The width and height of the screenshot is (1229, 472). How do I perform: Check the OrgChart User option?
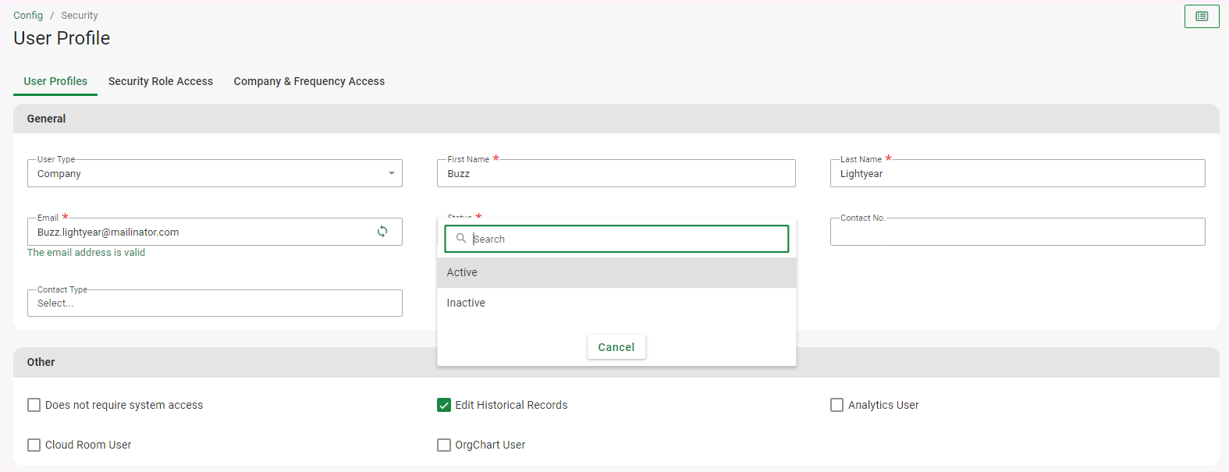click(x=444, y=445)
